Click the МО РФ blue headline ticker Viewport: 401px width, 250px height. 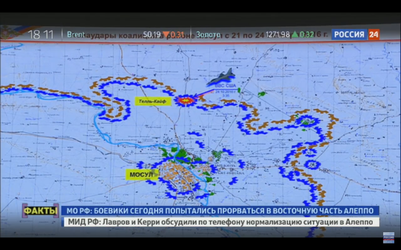point(220,211)
